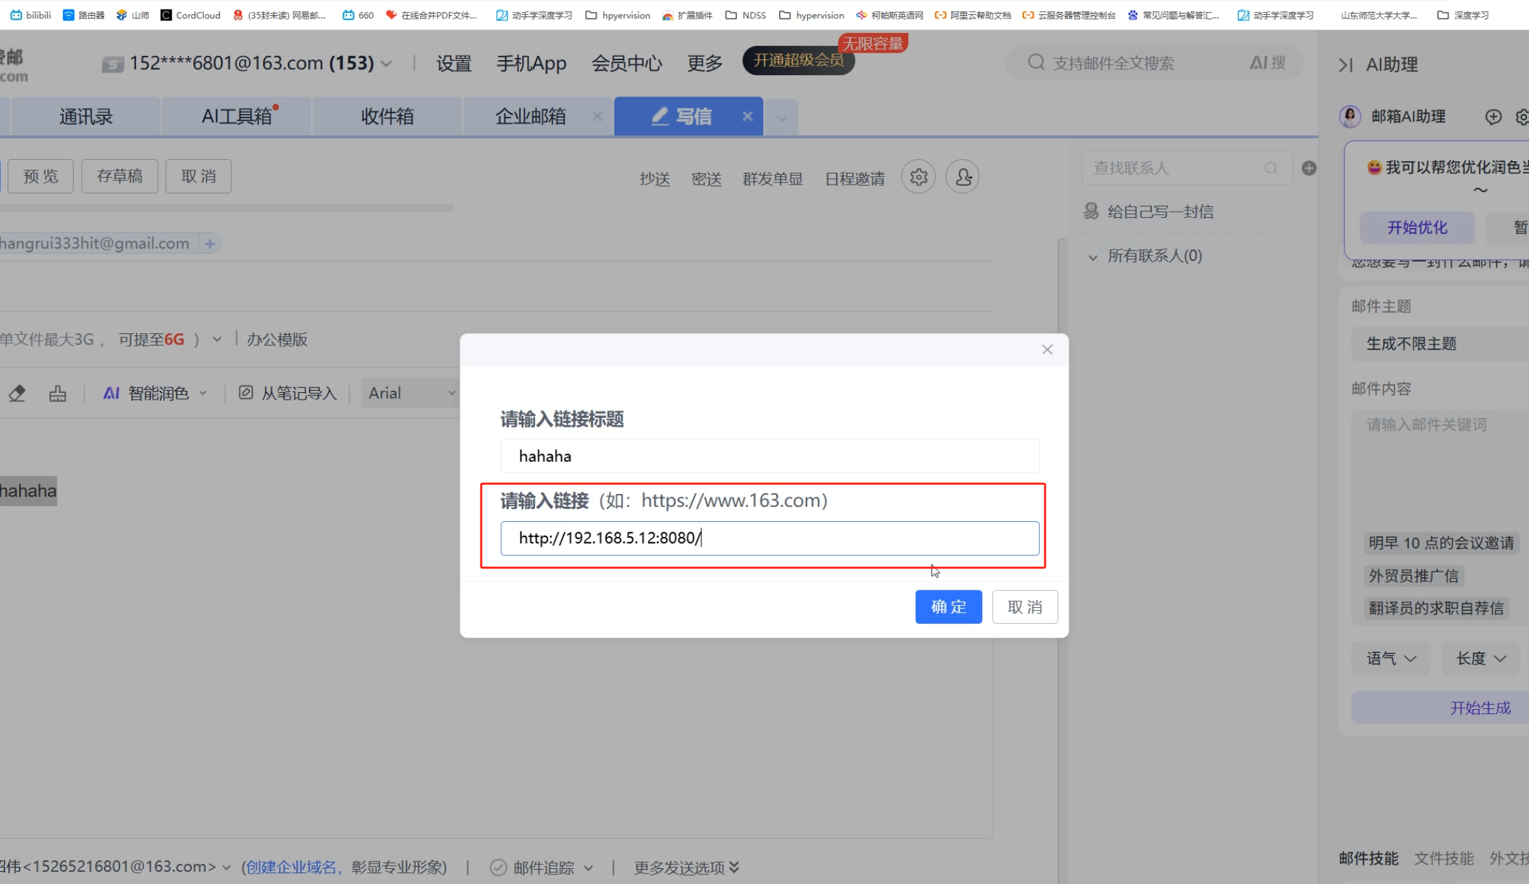Add contact with plus circle icon
The height and width of the screenshot is (884, 1529).
1309,168
